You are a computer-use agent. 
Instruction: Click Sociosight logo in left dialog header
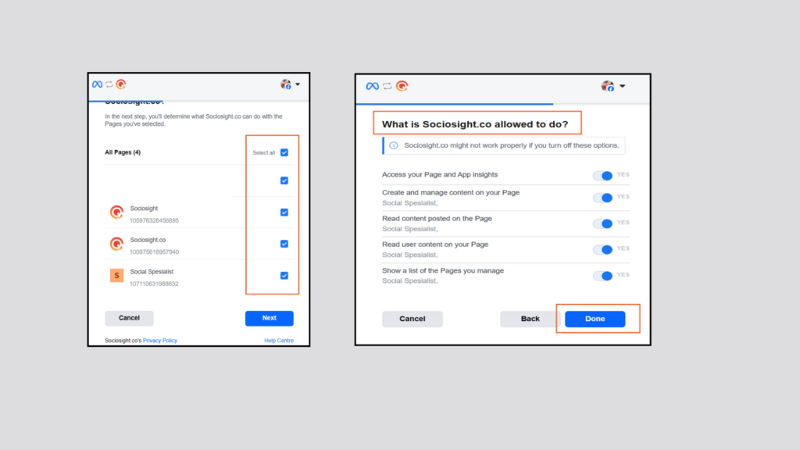click(121, 84)
